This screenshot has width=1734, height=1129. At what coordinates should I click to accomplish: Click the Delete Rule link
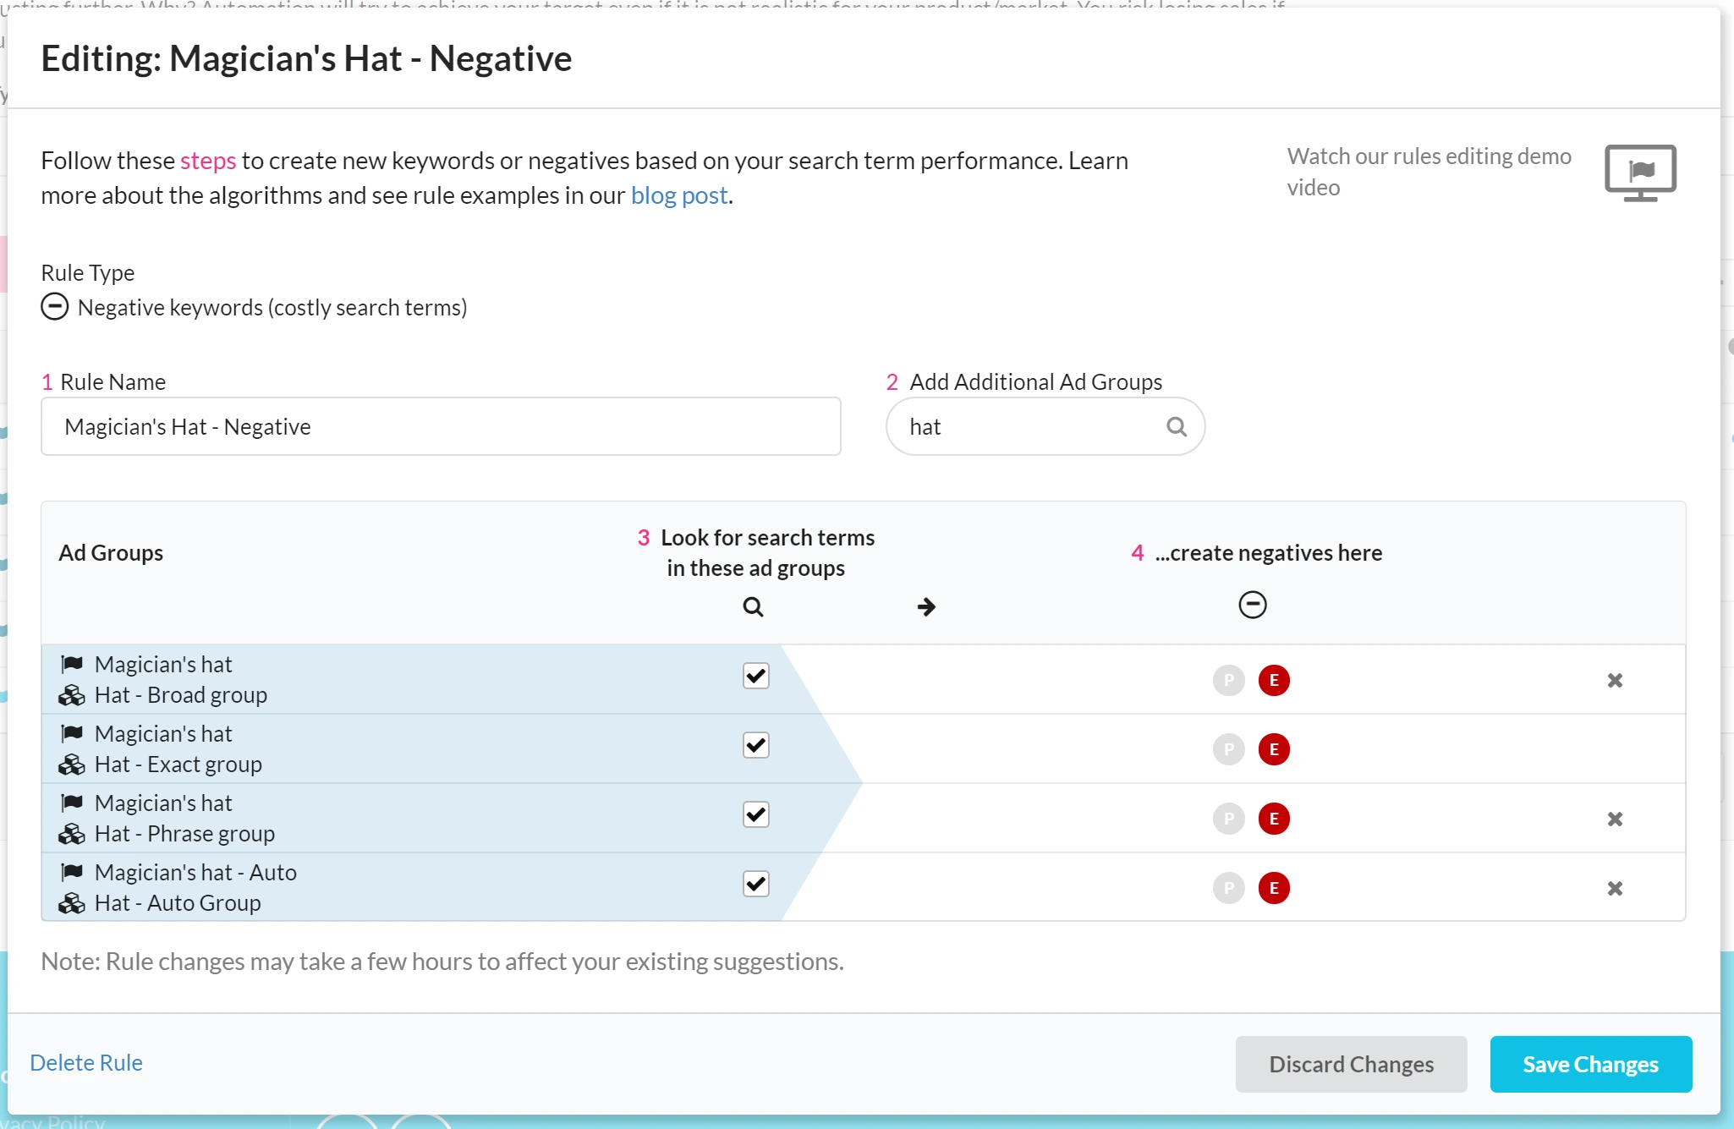point(86,1062)
